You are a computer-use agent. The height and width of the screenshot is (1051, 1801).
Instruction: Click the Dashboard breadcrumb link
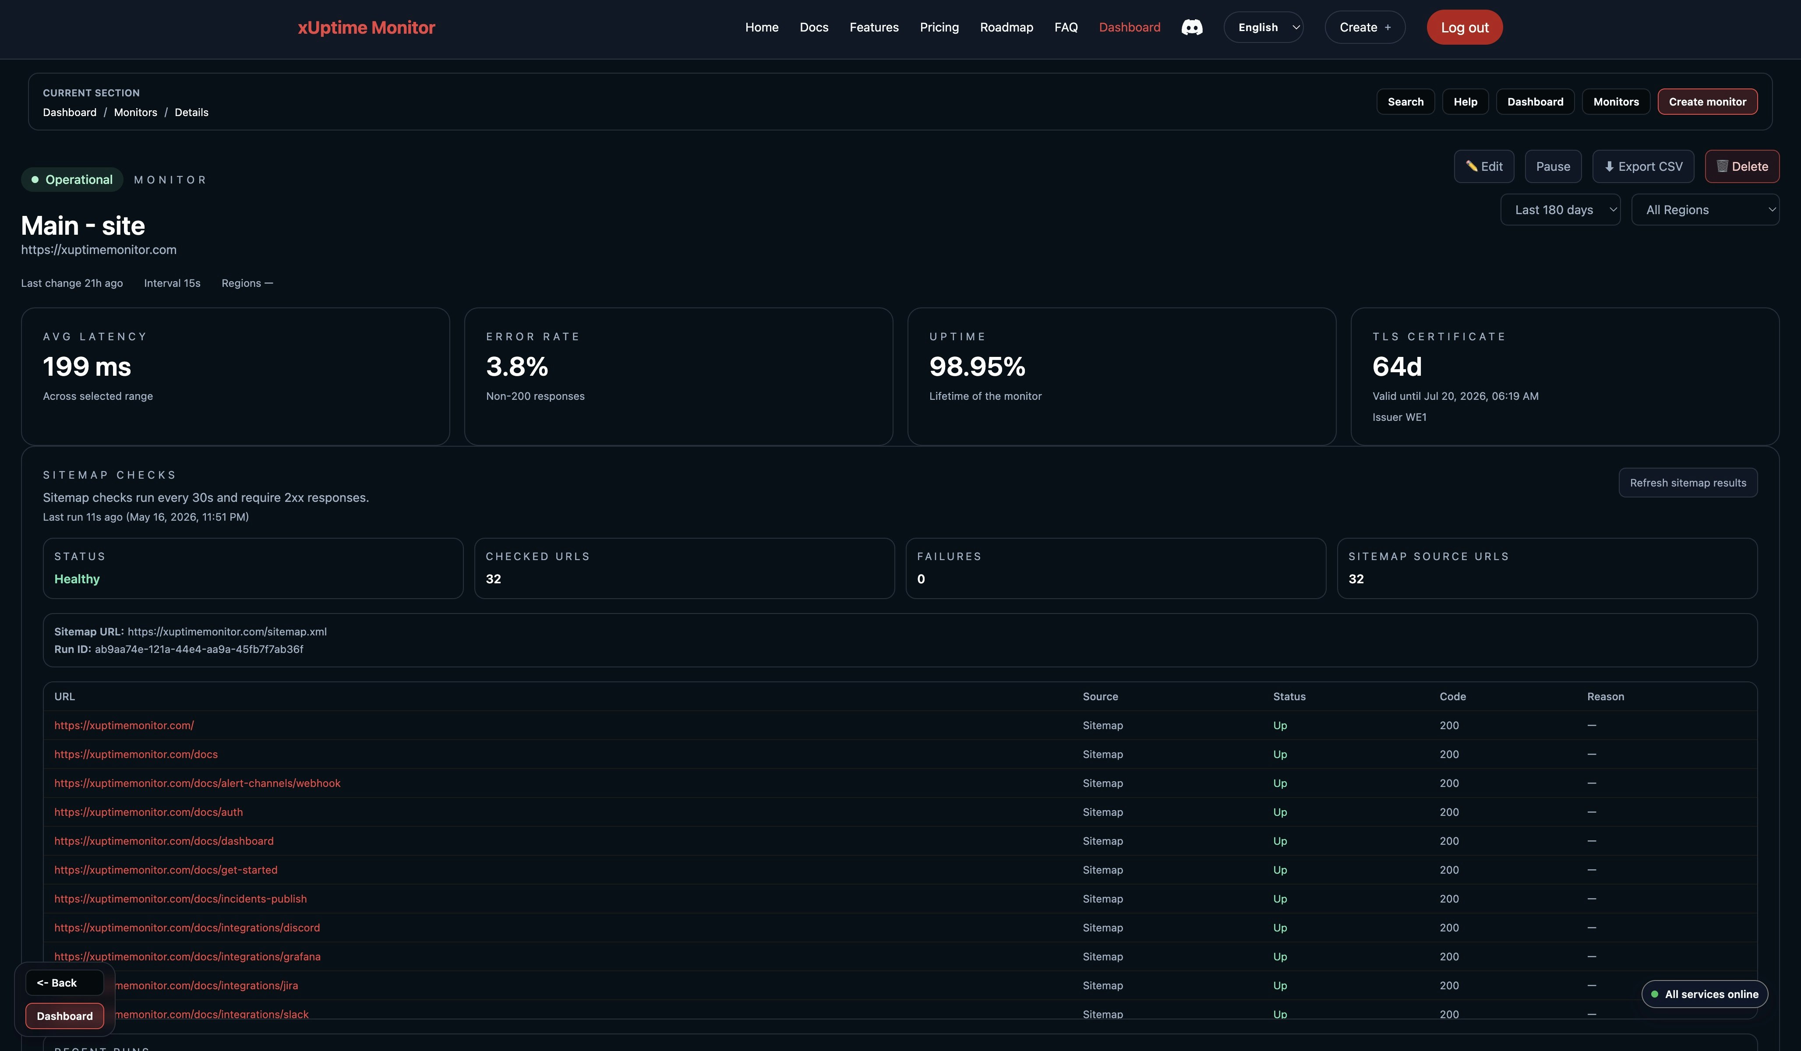[69, 112]
